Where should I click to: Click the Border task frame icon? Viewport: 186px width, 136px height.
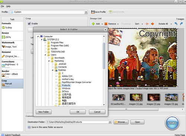[x=3, y=75]
